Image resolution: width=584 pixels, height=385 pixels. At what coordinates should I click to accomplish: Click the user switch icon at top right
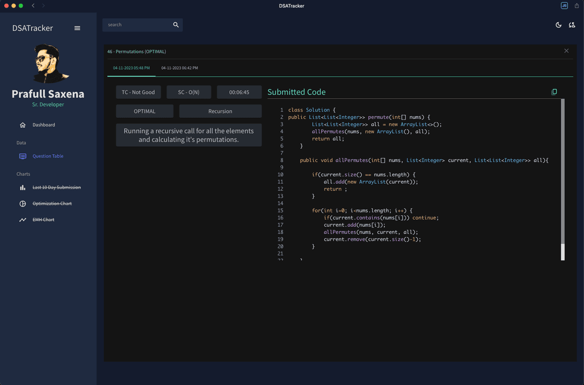click(572, 25)
